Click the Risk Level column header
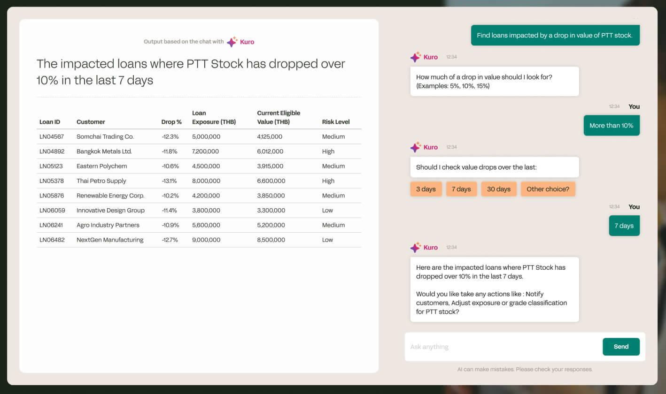The height and width of the screenshot is (394, 666). [336, 122]
